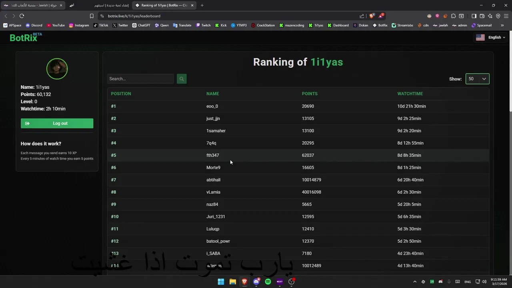This screenshot has width=512, height=288.
Task: Click the NAME column header
Action: pos(212,94)
